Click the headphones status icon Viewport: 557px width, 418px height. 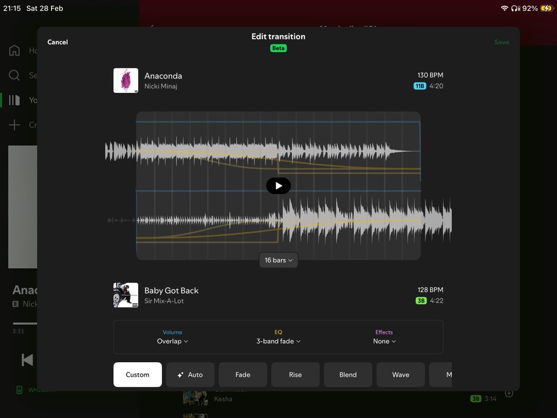click(x=515, y=8)
